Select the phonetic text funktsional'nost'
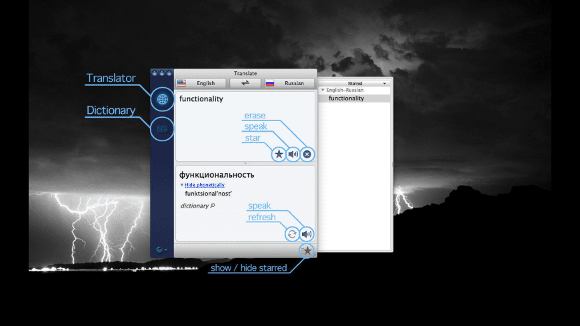This screenshot has width=580, height=326. coord(208,194)
